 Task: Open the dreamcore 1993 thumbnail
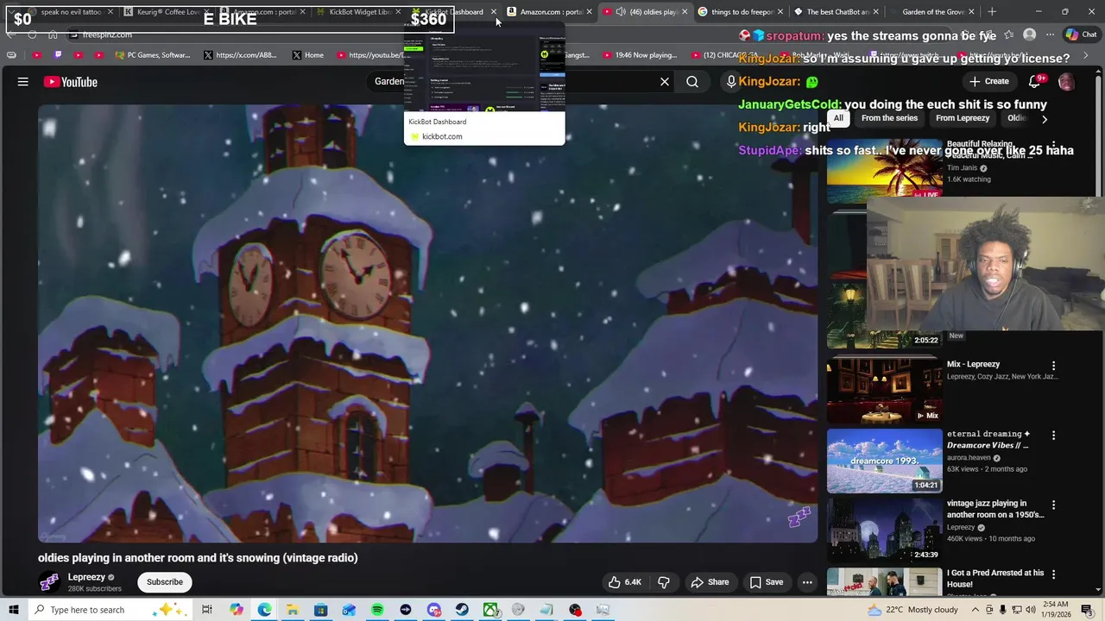[885, 461]
